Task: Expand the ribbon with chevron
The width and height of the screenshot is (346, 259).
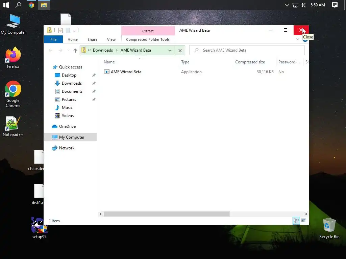Action: (297, 39)
